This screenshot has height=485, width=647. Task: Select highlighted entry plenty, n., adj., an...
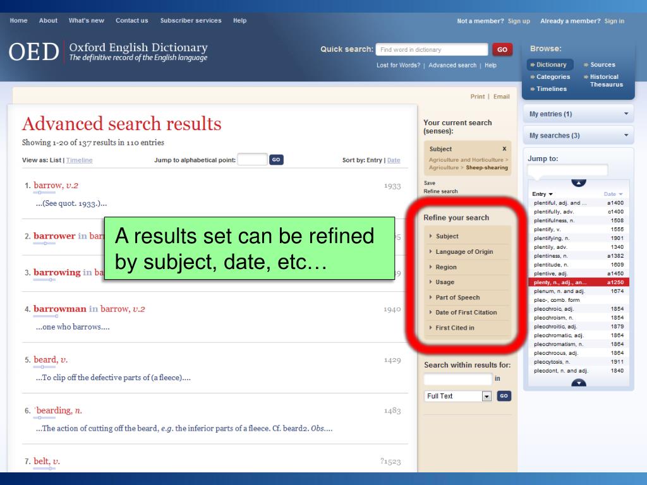[x=579, y=282]
